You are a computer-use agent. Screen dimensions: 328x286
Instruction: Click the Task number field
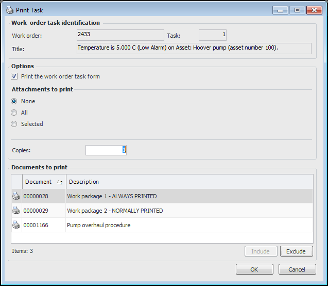tap(213, 35)
